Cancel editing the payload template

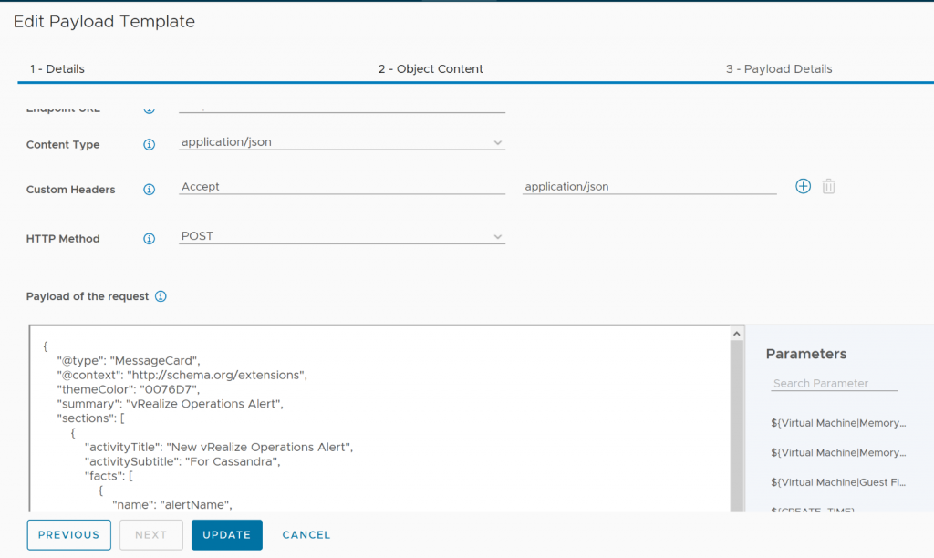306,535
